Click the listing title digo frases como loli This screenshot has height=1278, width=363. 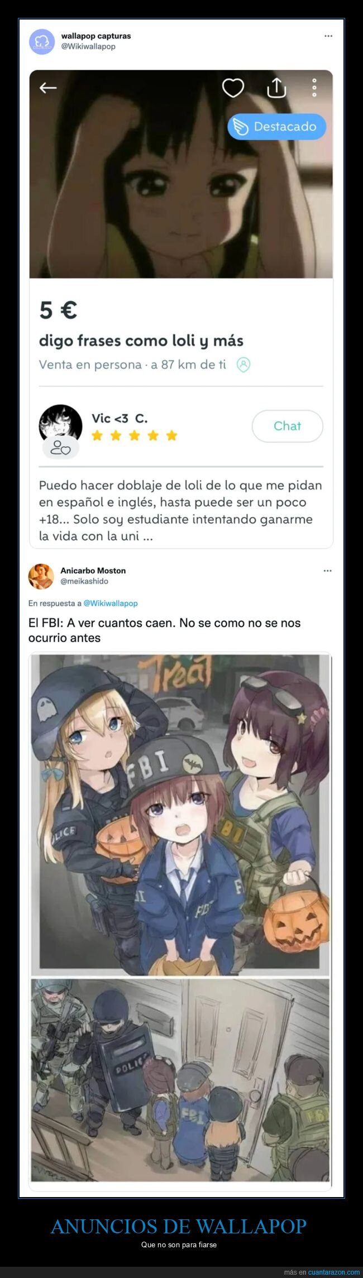141,341
